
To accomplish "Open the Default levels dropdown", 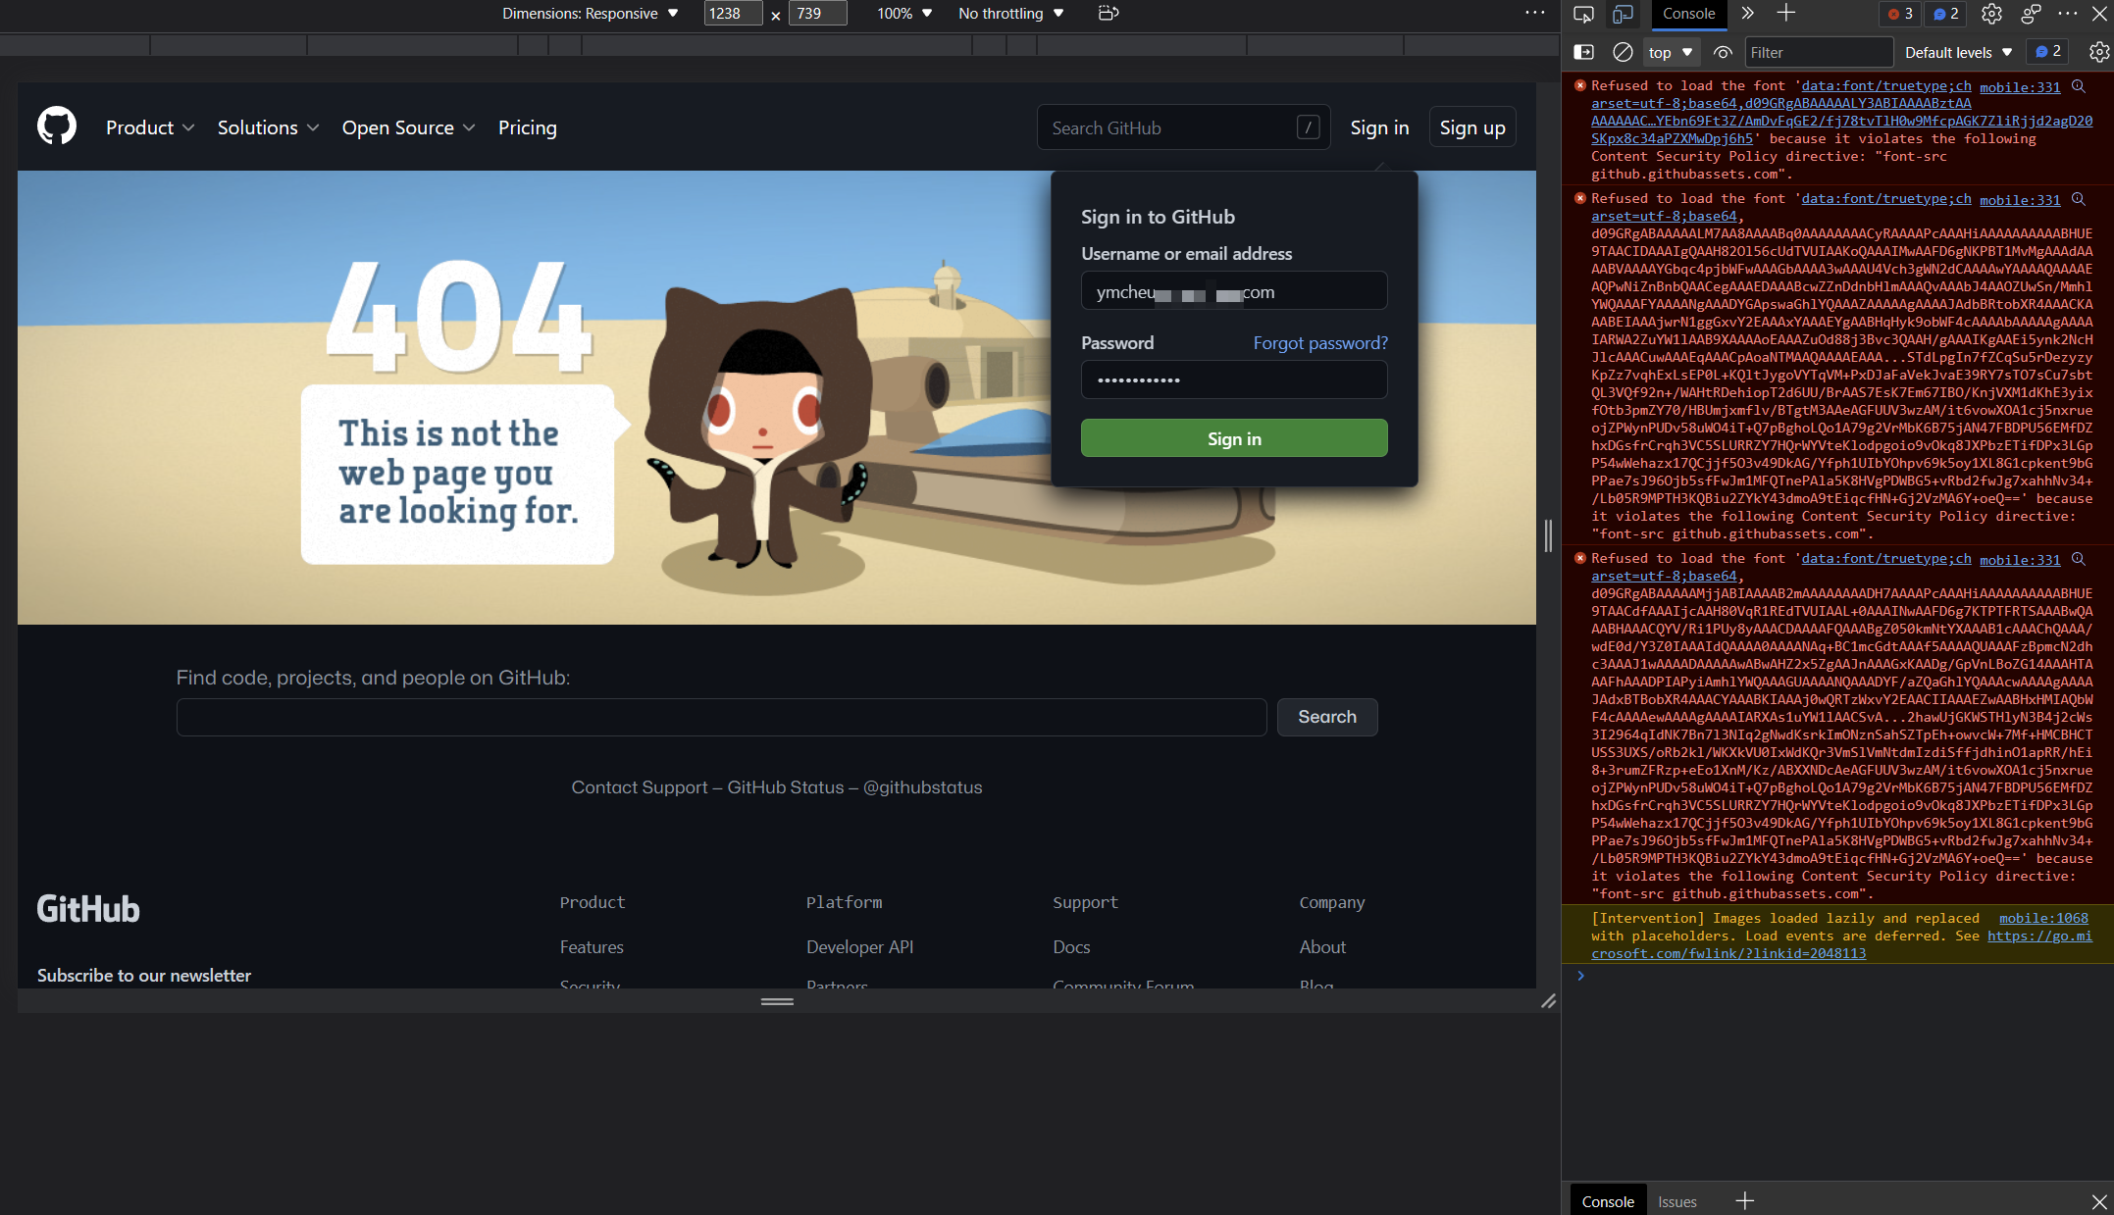I will pyautogui.click(x=1958, y=52).
